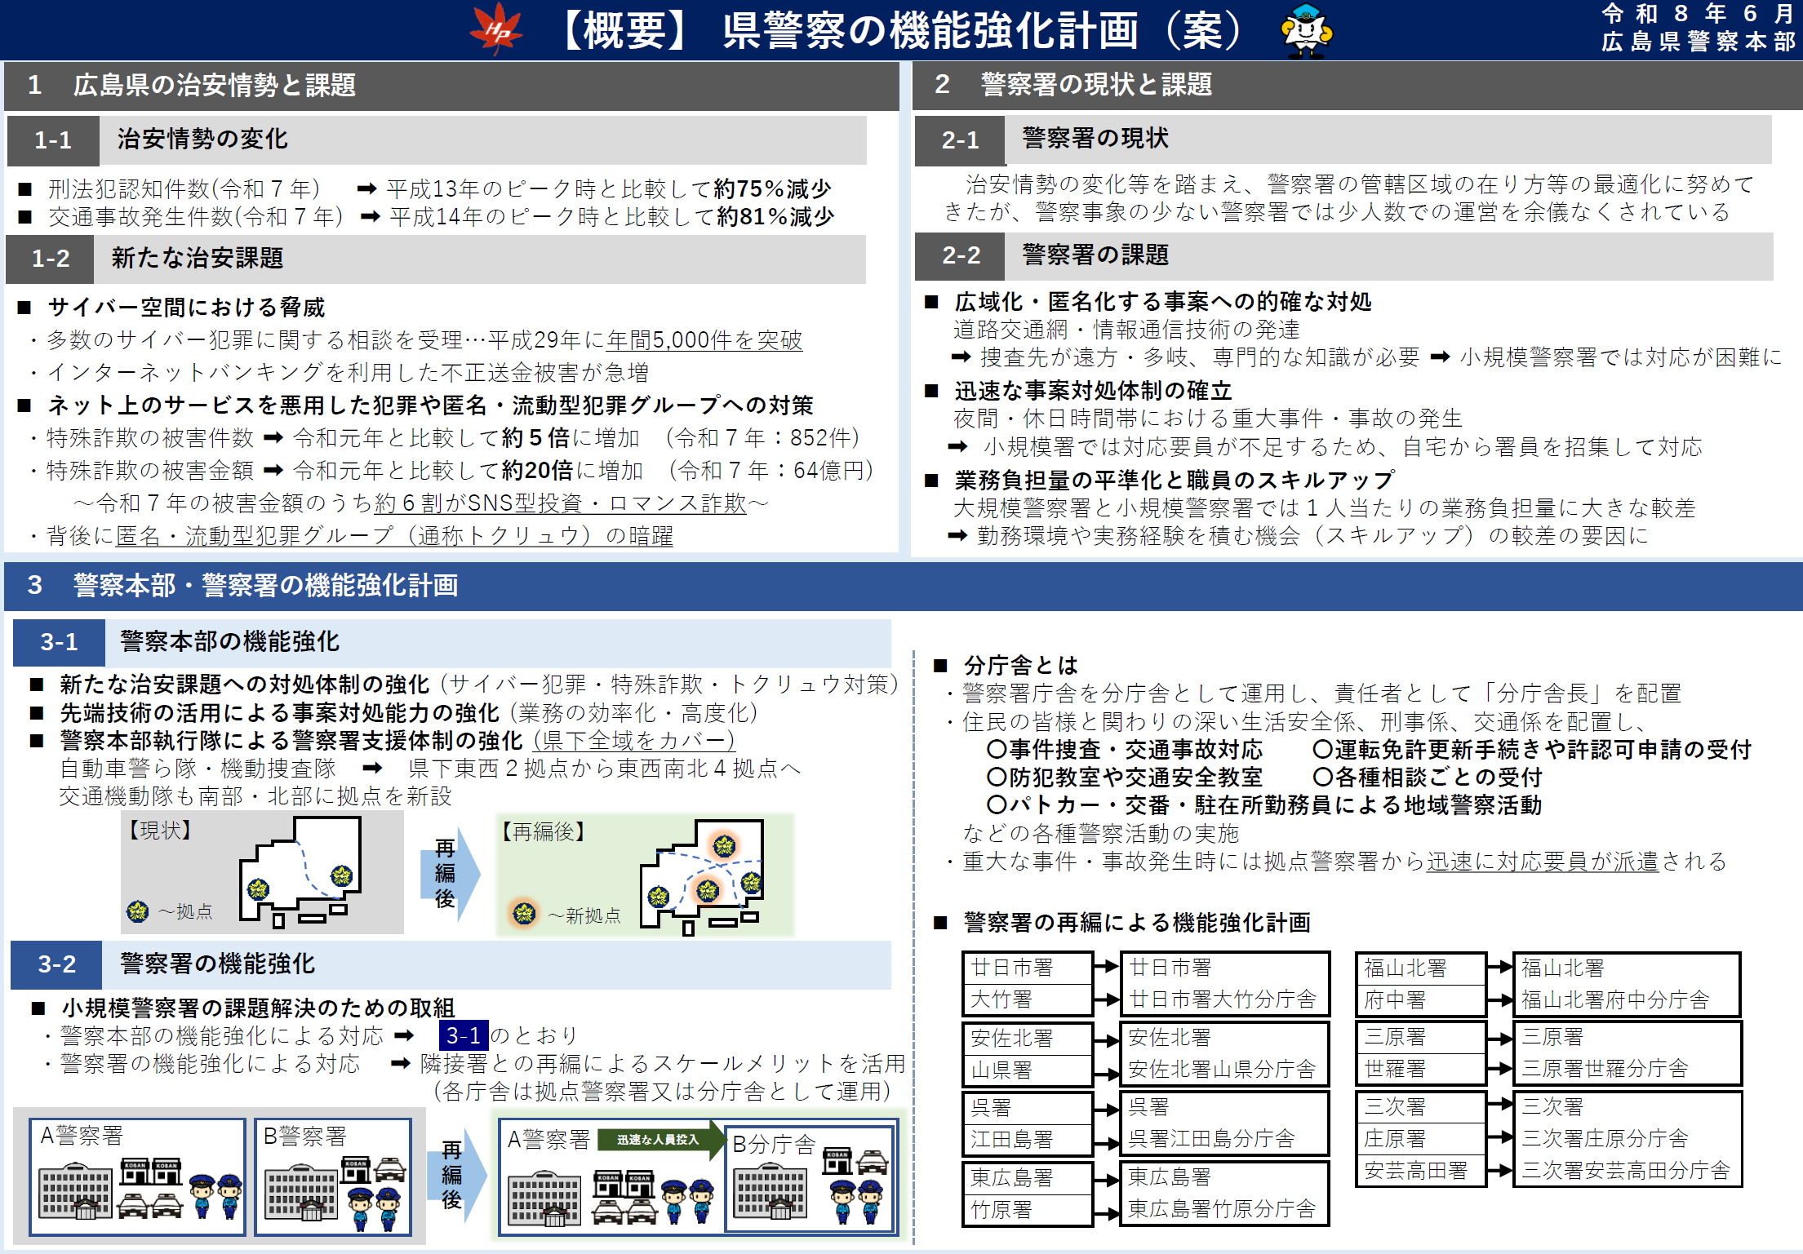Click the 再編後 arrow between the station diagrams
The image size is (1803, 1254).
tap(456, 1175)
